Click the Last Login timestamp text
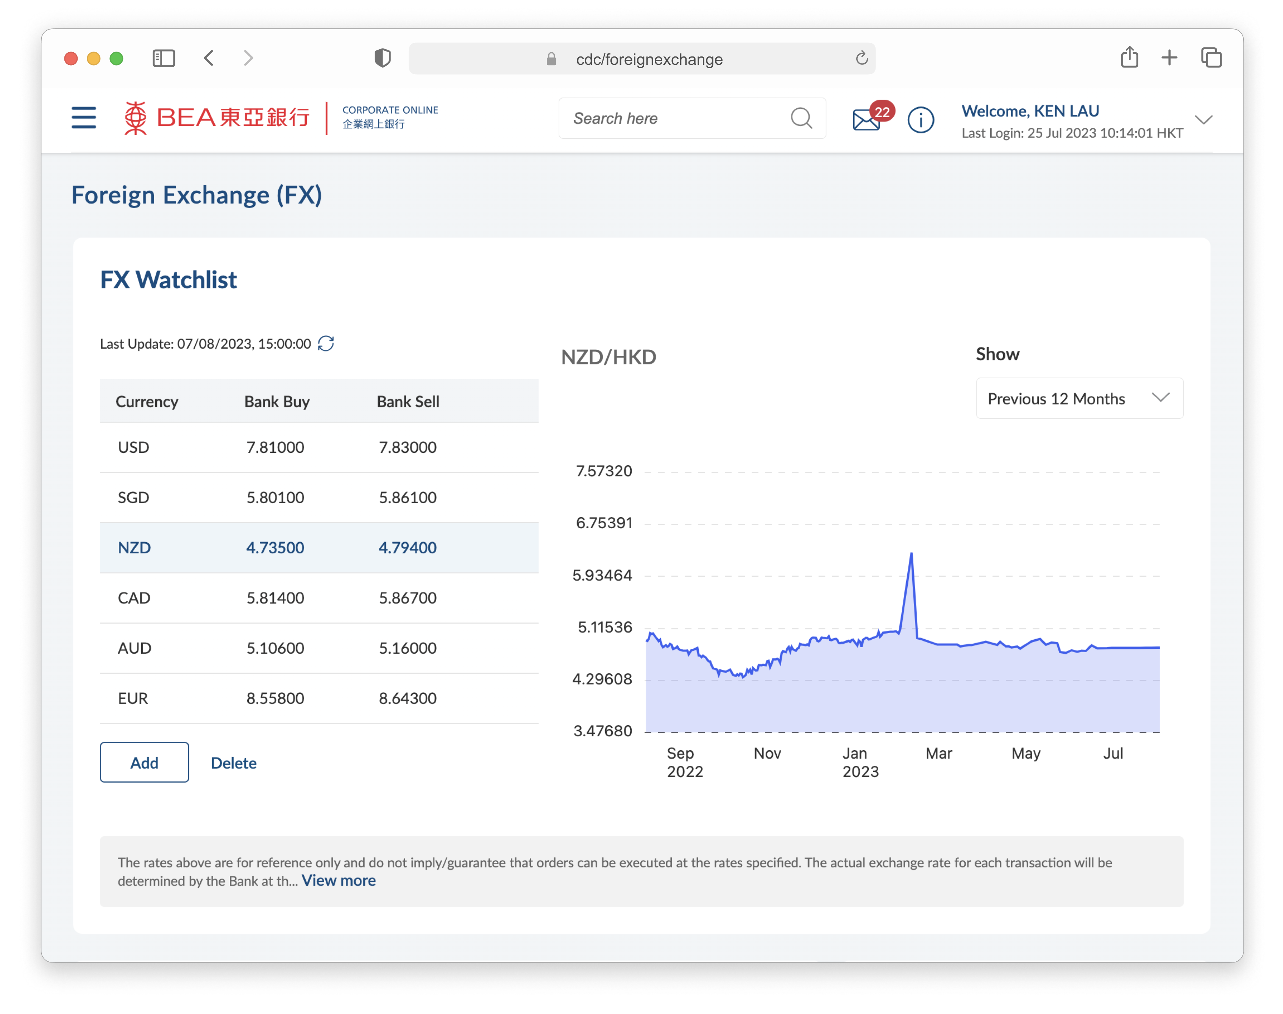Screen dimensions: 1283x1014 click(x=1072, y=133)
